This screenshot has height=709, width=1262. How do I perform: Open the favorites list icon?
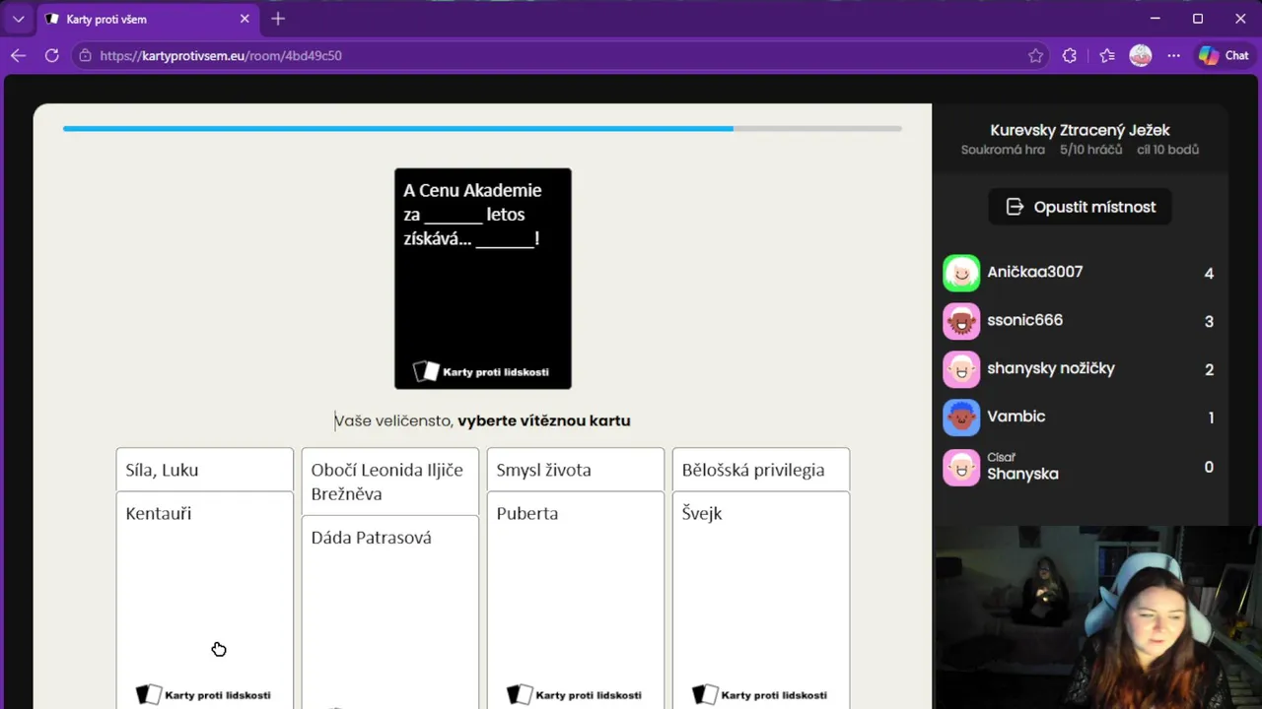(x=1107, y=56)
